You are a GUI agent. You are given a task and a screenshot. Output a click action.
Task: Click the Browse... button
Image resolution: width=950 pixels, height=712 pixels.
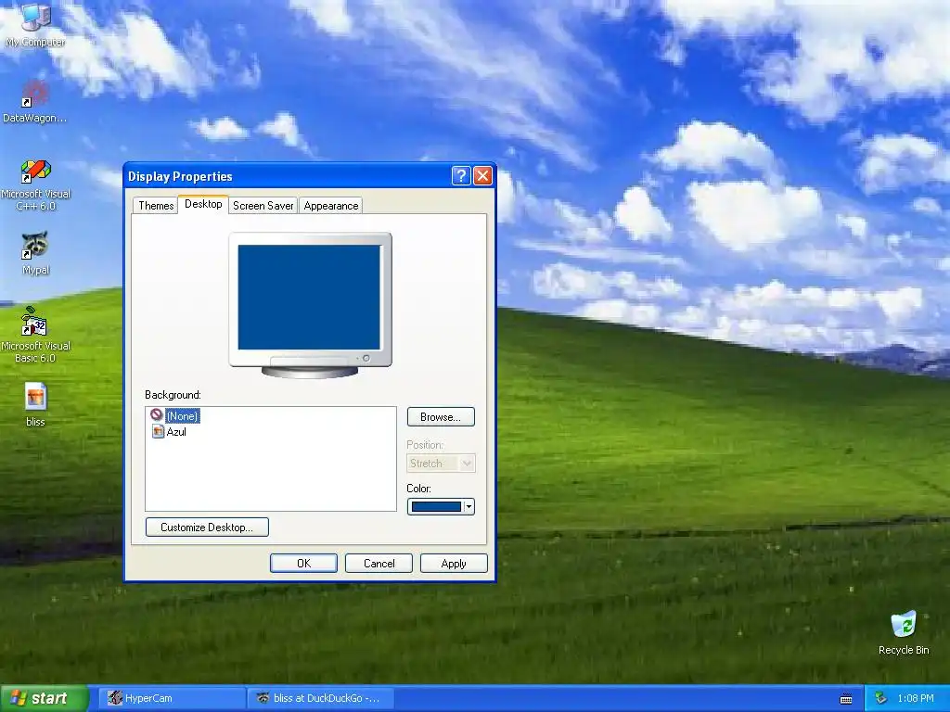(441, 416)
